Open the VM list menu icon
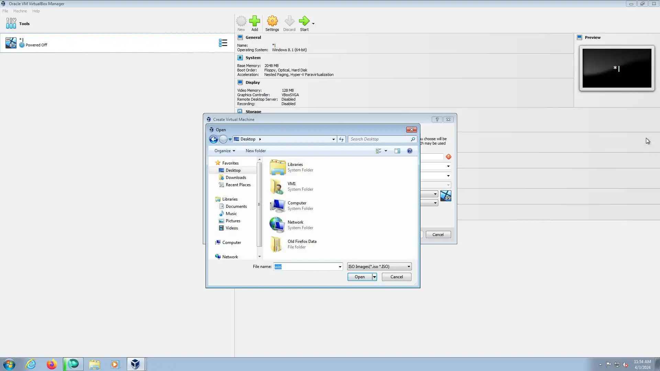Viewport: 660px width, 371px height. [x=223, y=43]
